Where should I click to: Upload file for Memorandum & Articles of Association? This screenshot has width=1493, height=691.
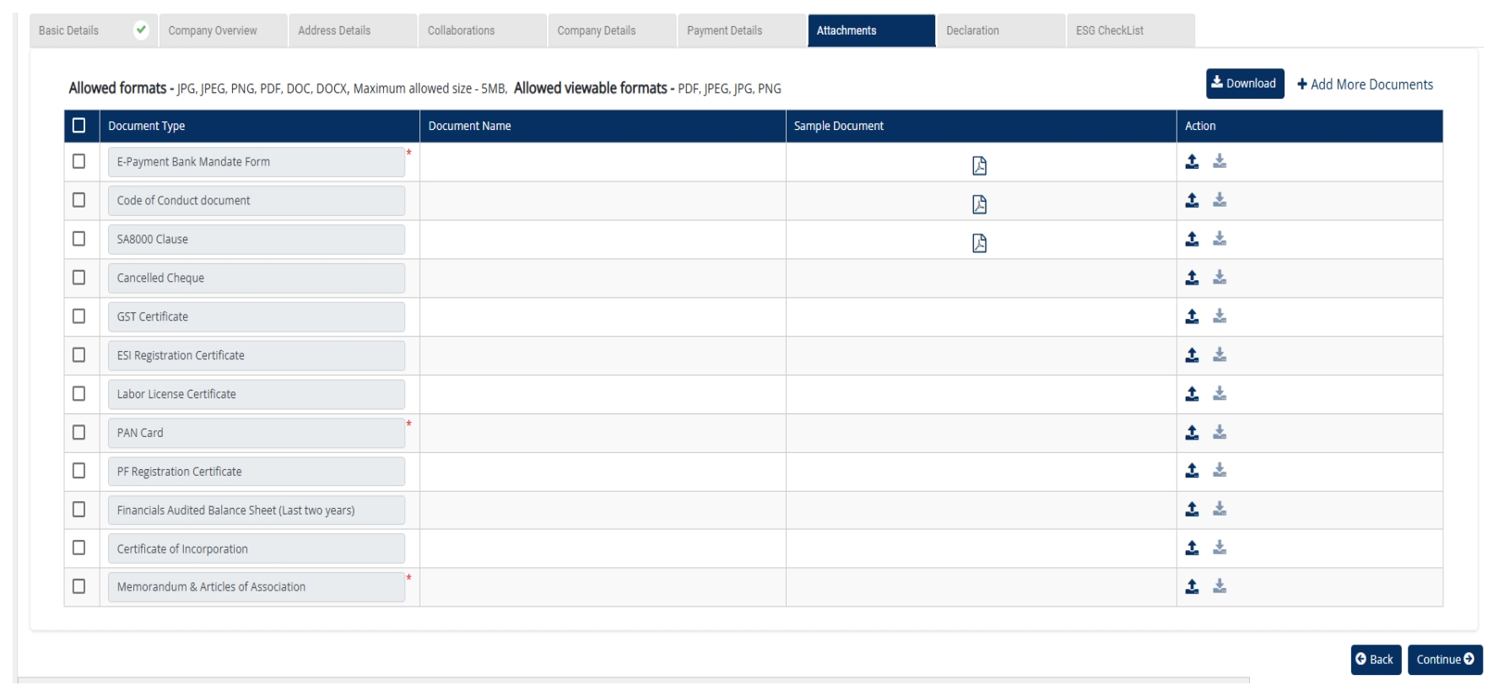(x=1192, y=586)
